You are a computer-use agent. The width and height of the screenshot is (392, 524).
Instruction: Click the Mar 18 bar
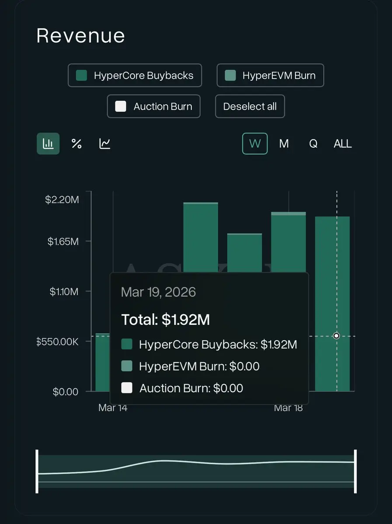tap(288, 242)
